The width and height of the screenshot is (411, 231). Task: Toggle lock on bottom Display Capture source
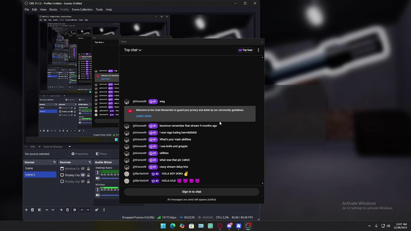88,182
